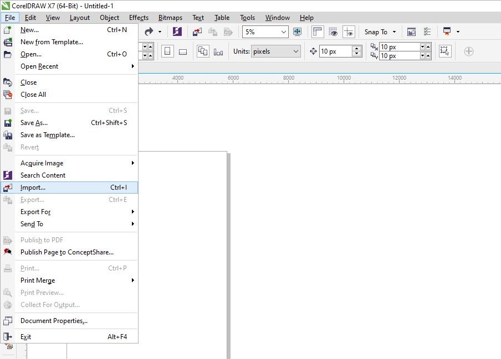Toggle Show Guidelines button
The width and height of the screenshot is (501, 359).
349,32
